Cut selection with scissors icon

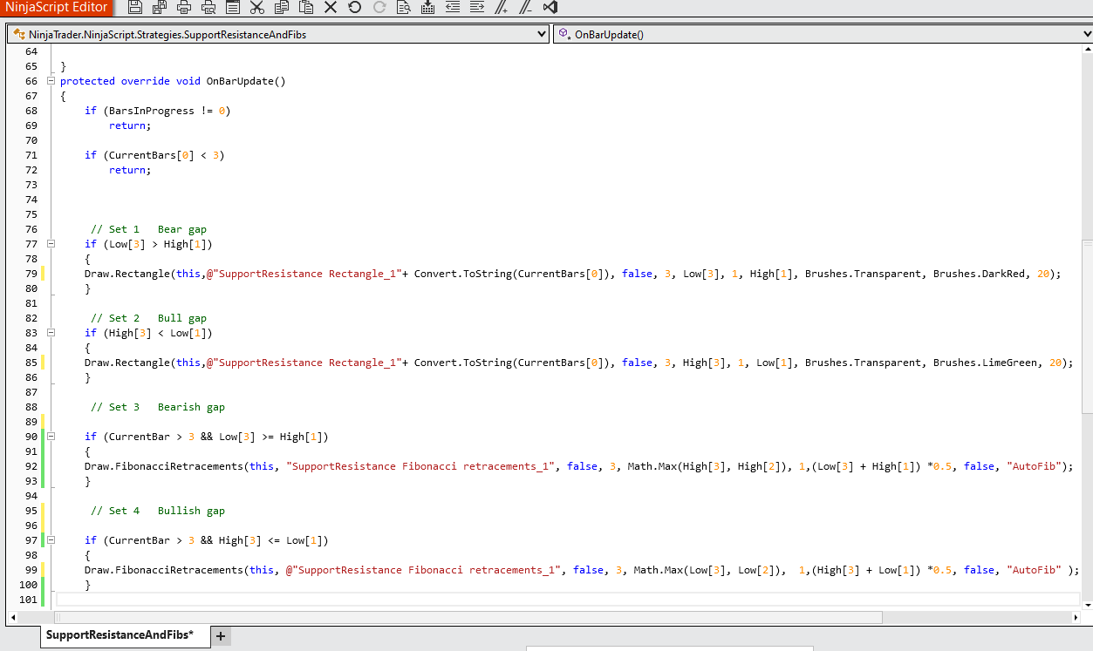(256, 8)
